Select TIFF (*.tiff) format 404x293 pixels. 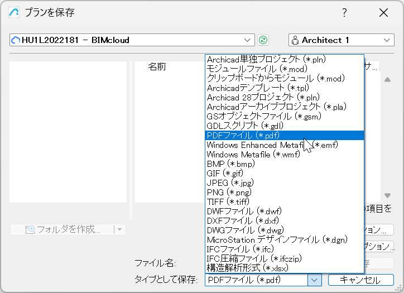tap(285, 202)
